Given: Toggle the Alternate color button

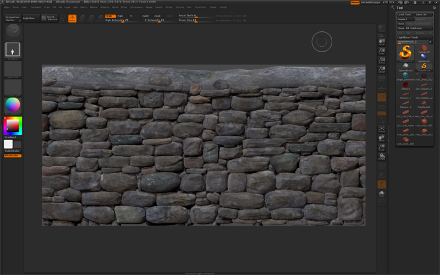Looking at the screenshot, I should click(x=12, y=156).
